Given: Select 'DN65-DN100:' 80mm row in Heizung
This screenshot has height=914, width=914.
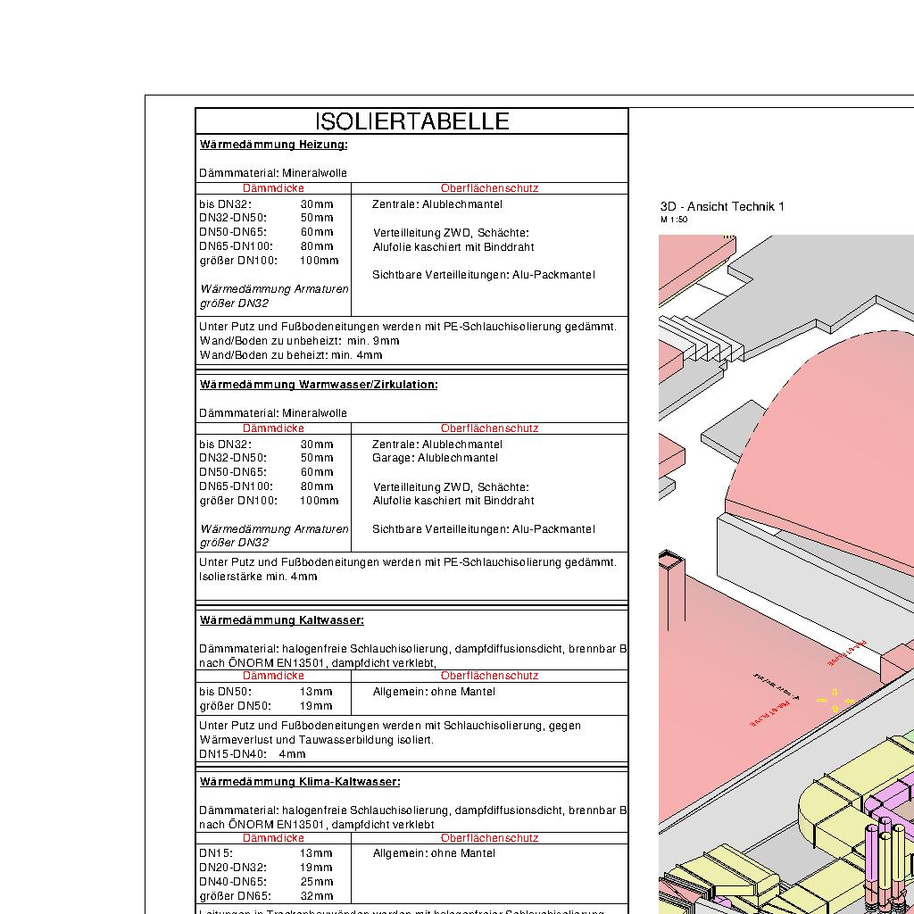Looking at the screenshot, I should tap(266, 246).
